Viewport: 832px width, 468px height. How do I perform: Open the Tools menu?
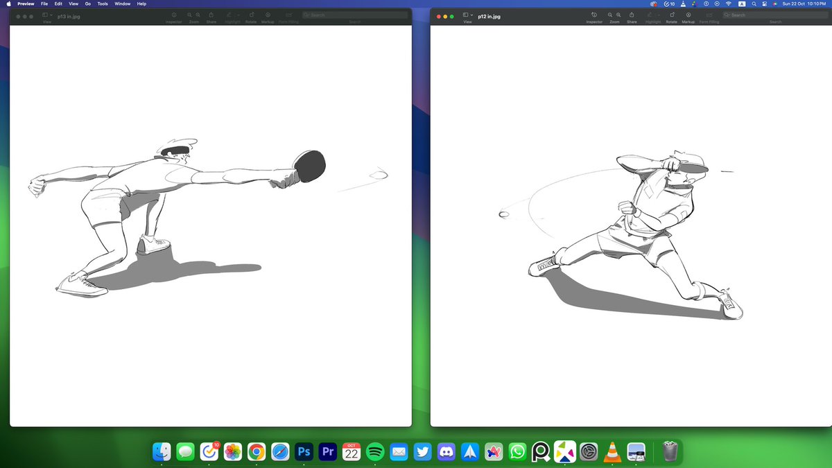click(x=103, y=3)
